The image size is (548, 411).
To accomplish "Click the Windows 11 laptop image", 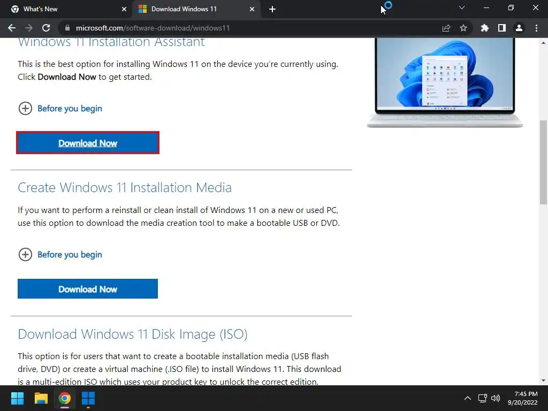I will click(x=445, y=82).
